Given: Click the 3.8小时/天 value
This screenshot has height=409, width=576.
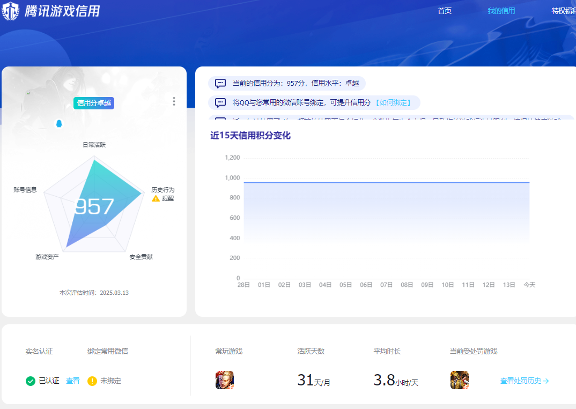Looking at the screenshot, I should pyautogui.click(x=396, y=381).
